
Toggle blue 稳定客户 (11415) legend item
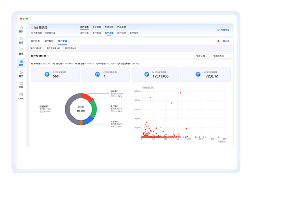click(x=85, y=63)
